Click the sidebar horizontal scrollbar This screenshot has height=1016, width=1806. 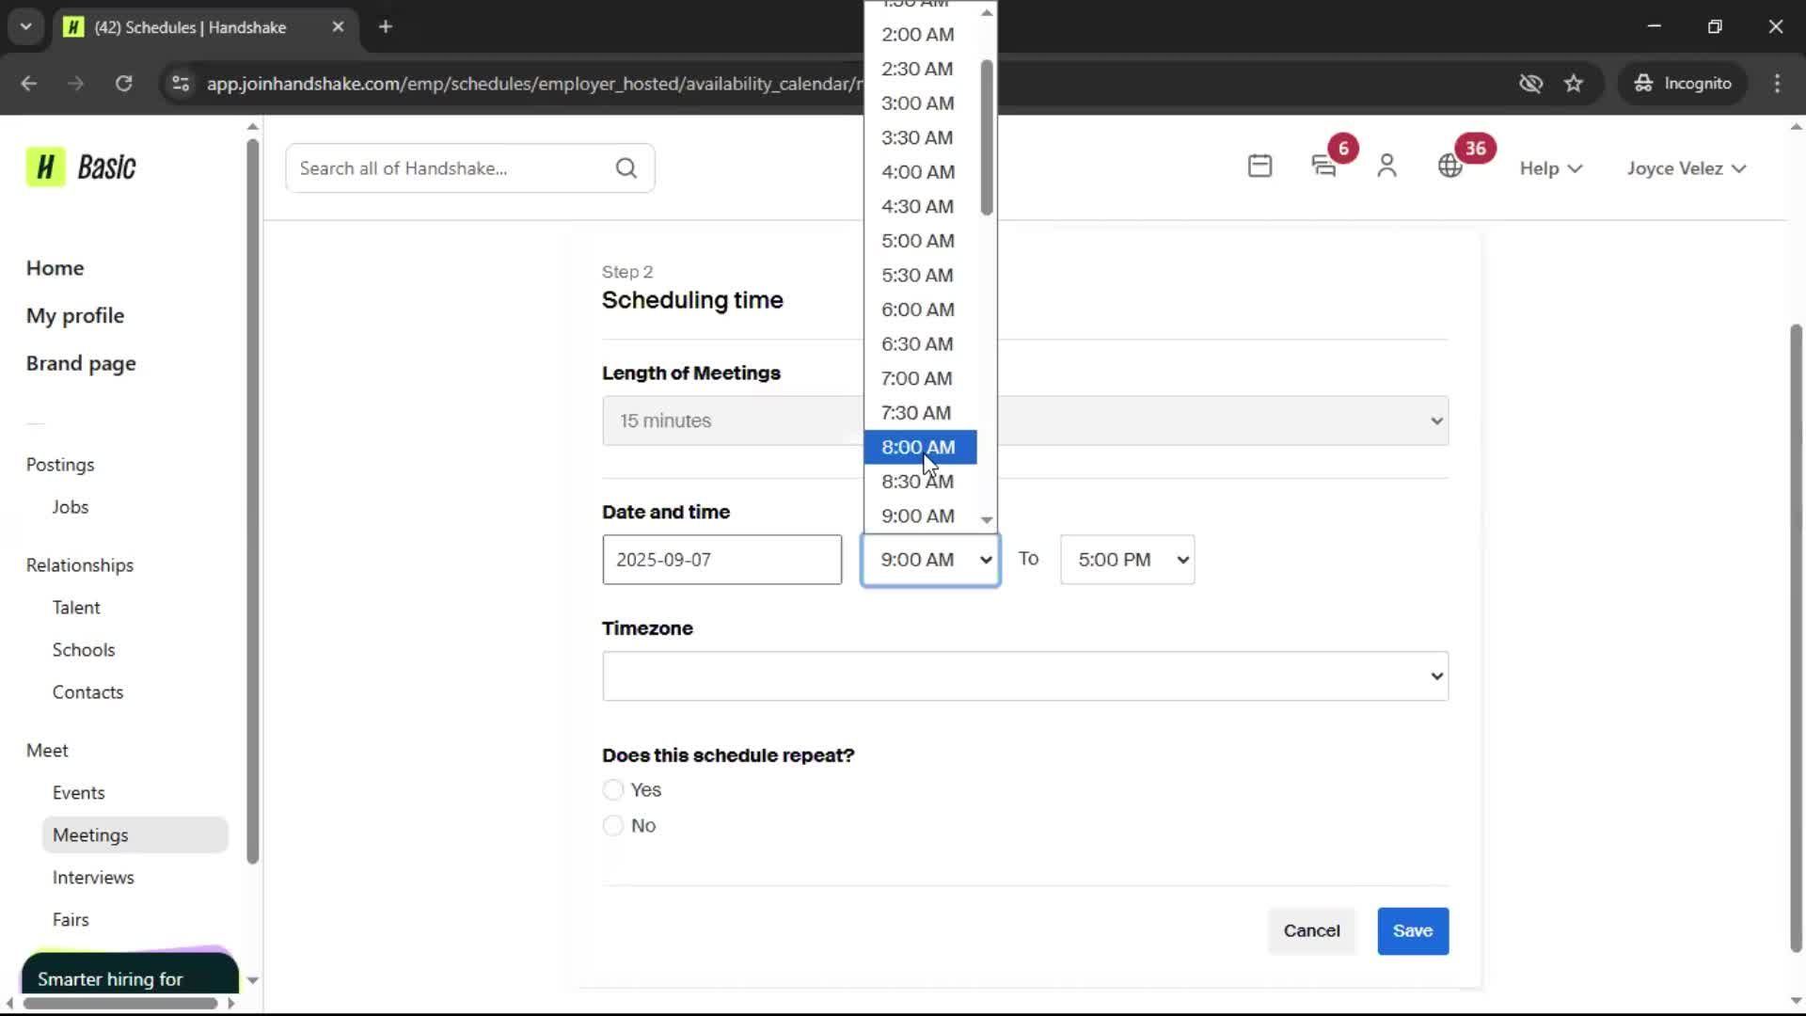point(120,1003)
